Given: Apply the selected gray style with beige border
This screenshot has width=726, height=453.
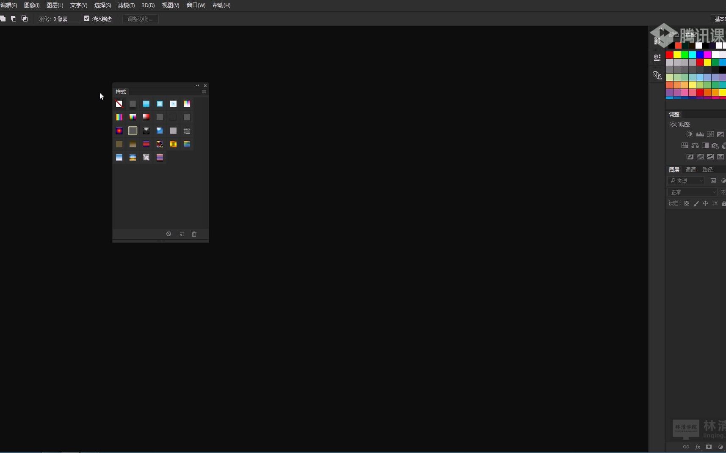Looking at the screenshot, I should [x=133, y=131].
